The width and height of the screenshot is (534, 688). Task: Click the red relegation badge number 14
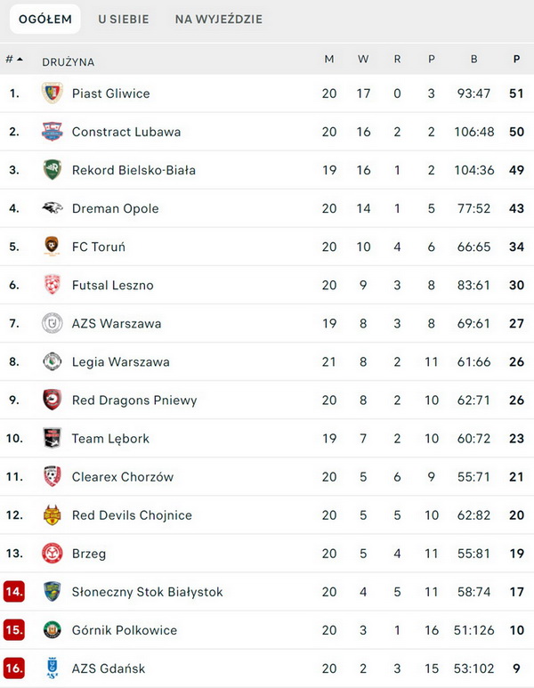pos(14,592)
